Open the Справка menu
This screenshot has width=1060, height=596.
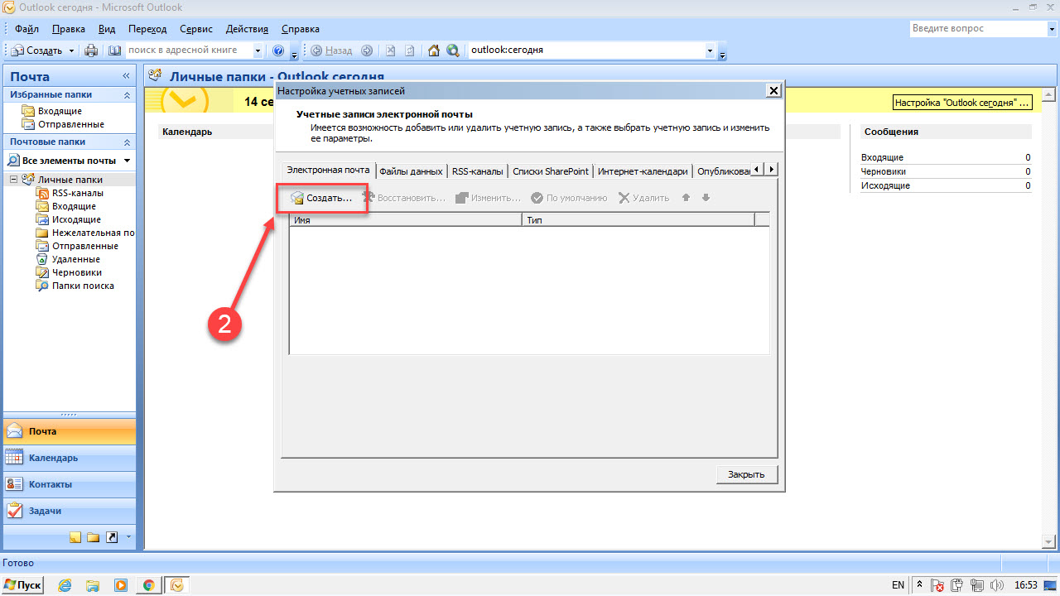coord(300,29)
